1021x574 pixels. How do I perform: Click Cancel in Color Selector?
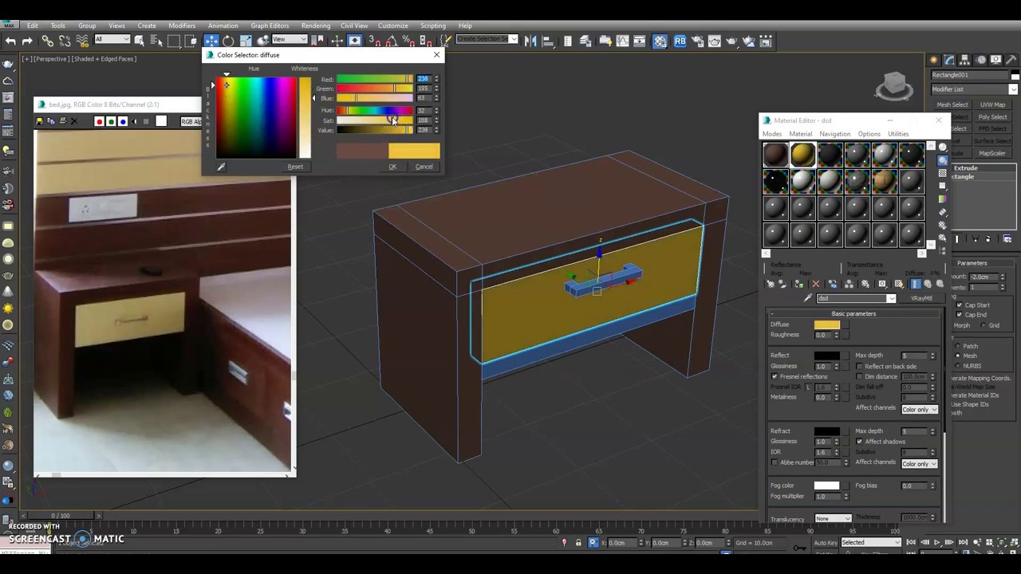tap(424, 167)
